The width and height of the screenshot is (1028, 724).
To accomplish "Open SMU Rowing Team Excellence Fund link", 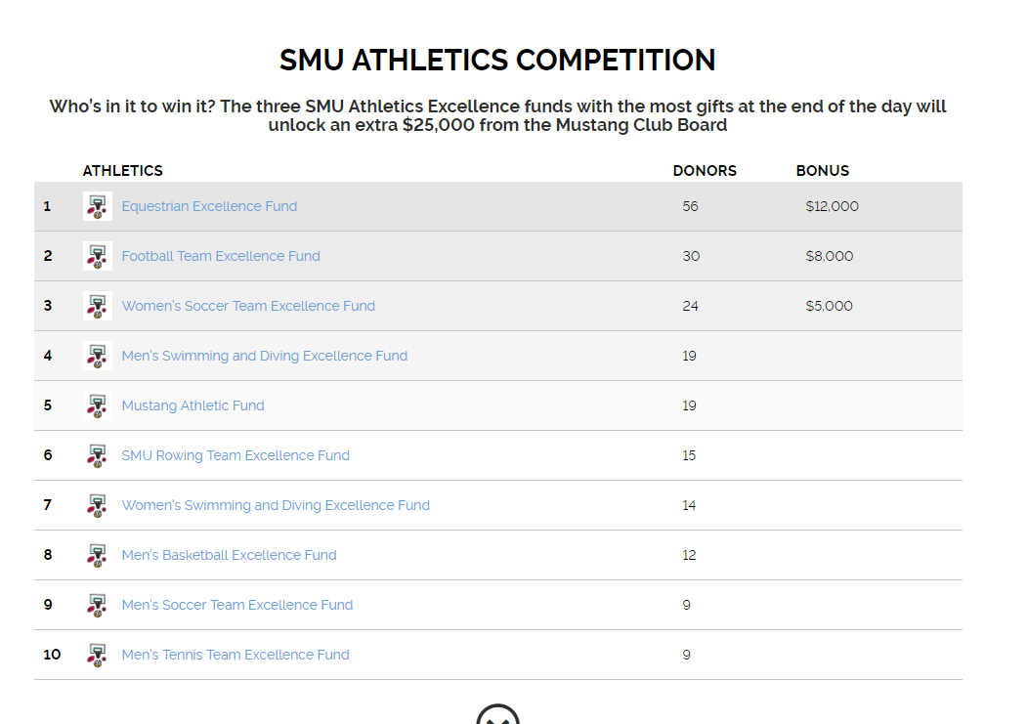I will pos(236,455).
